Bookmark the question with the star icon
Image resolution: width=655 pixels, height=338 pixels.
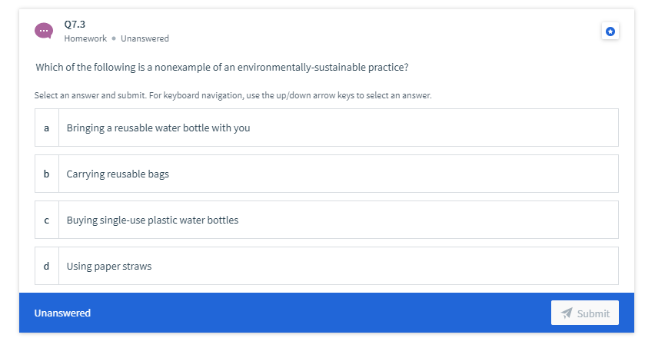pos(610,31)
